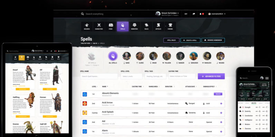
Task: Select the All Spells circle icon
Action: click(113, 56)
